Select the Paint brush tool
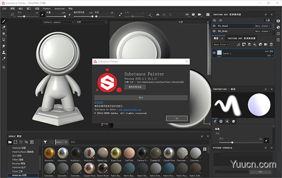Viewport: 282px width, 178px height. tap(4, 21)
